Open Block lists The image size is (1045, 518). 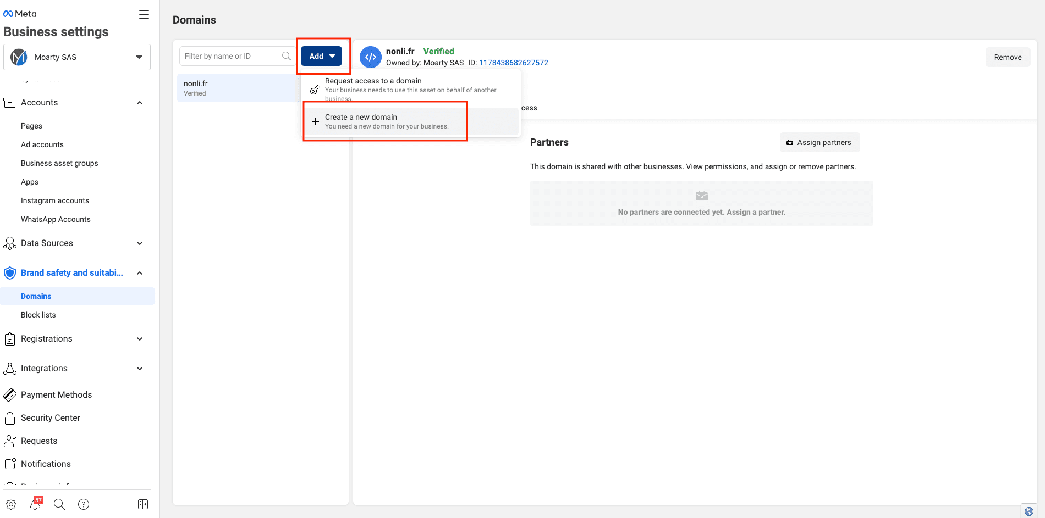[38, 315]
